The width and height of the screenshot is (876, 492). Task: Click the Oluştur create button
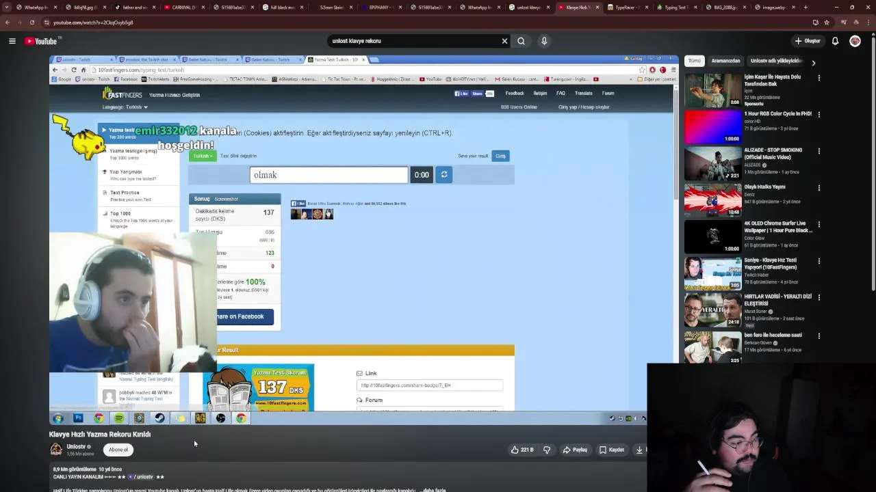(x=808, y=41)
